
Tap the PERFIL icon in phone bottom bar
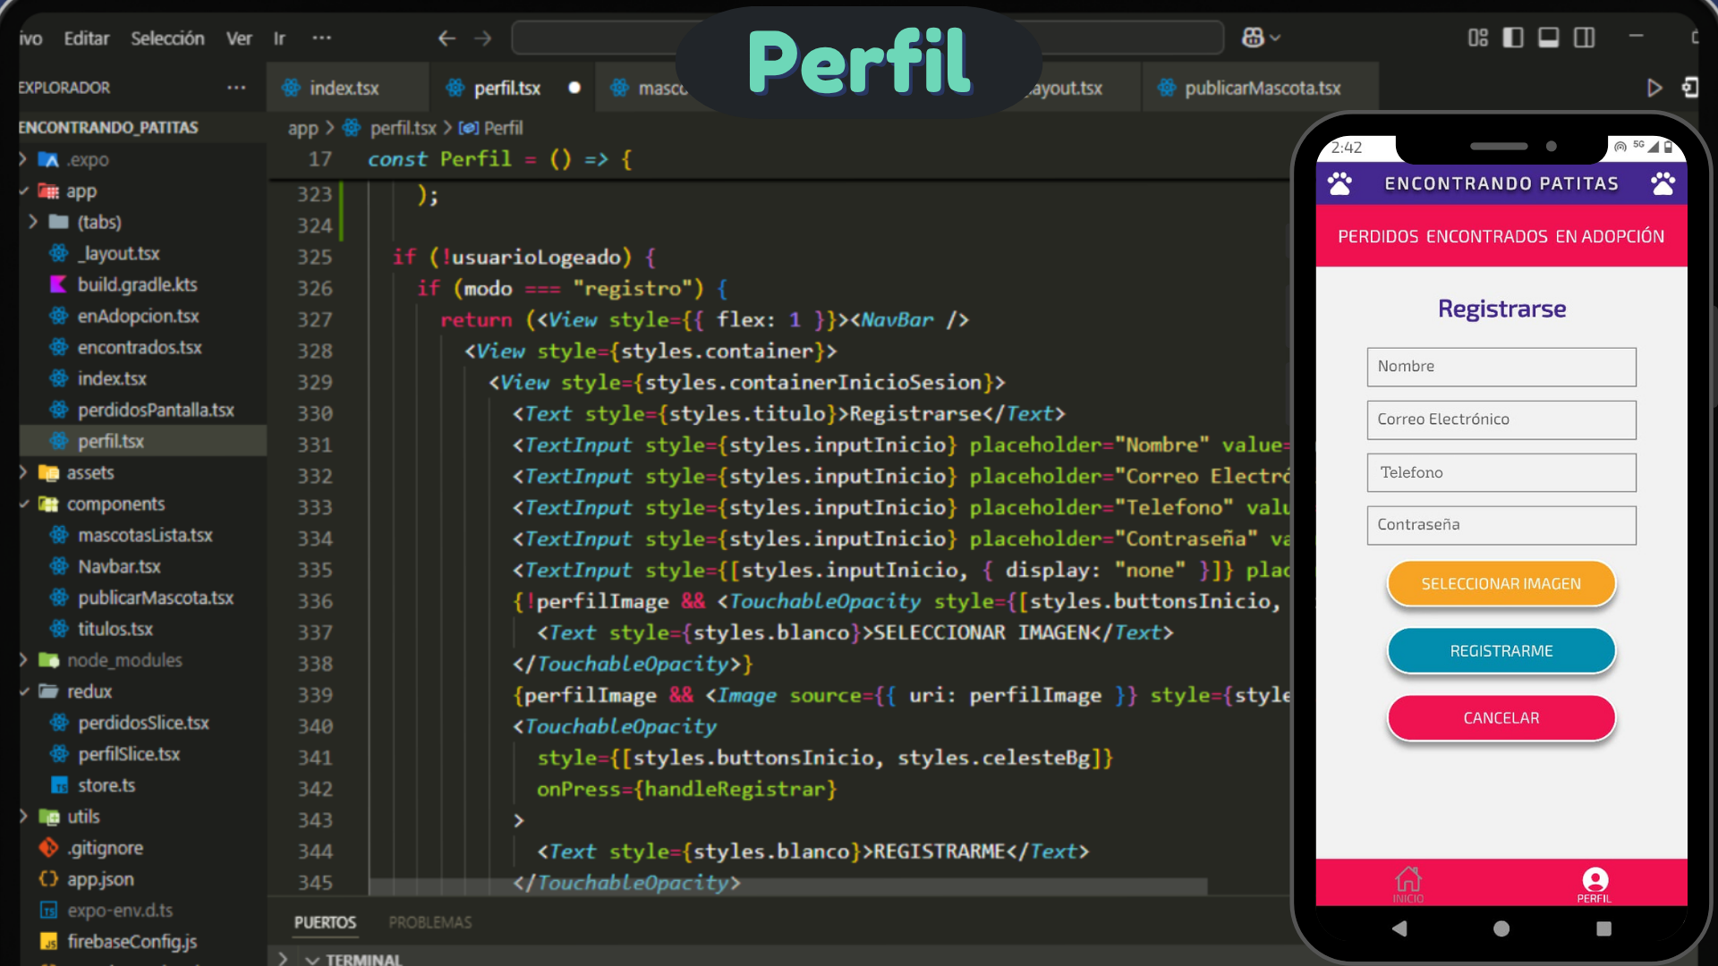1594,884
